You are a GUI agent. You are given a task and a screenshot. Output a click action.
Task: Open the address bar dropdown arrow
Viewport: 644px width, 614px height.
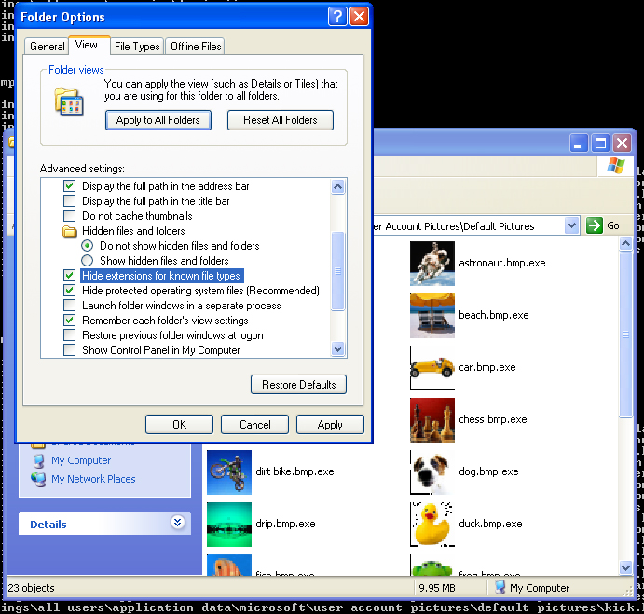571,225
